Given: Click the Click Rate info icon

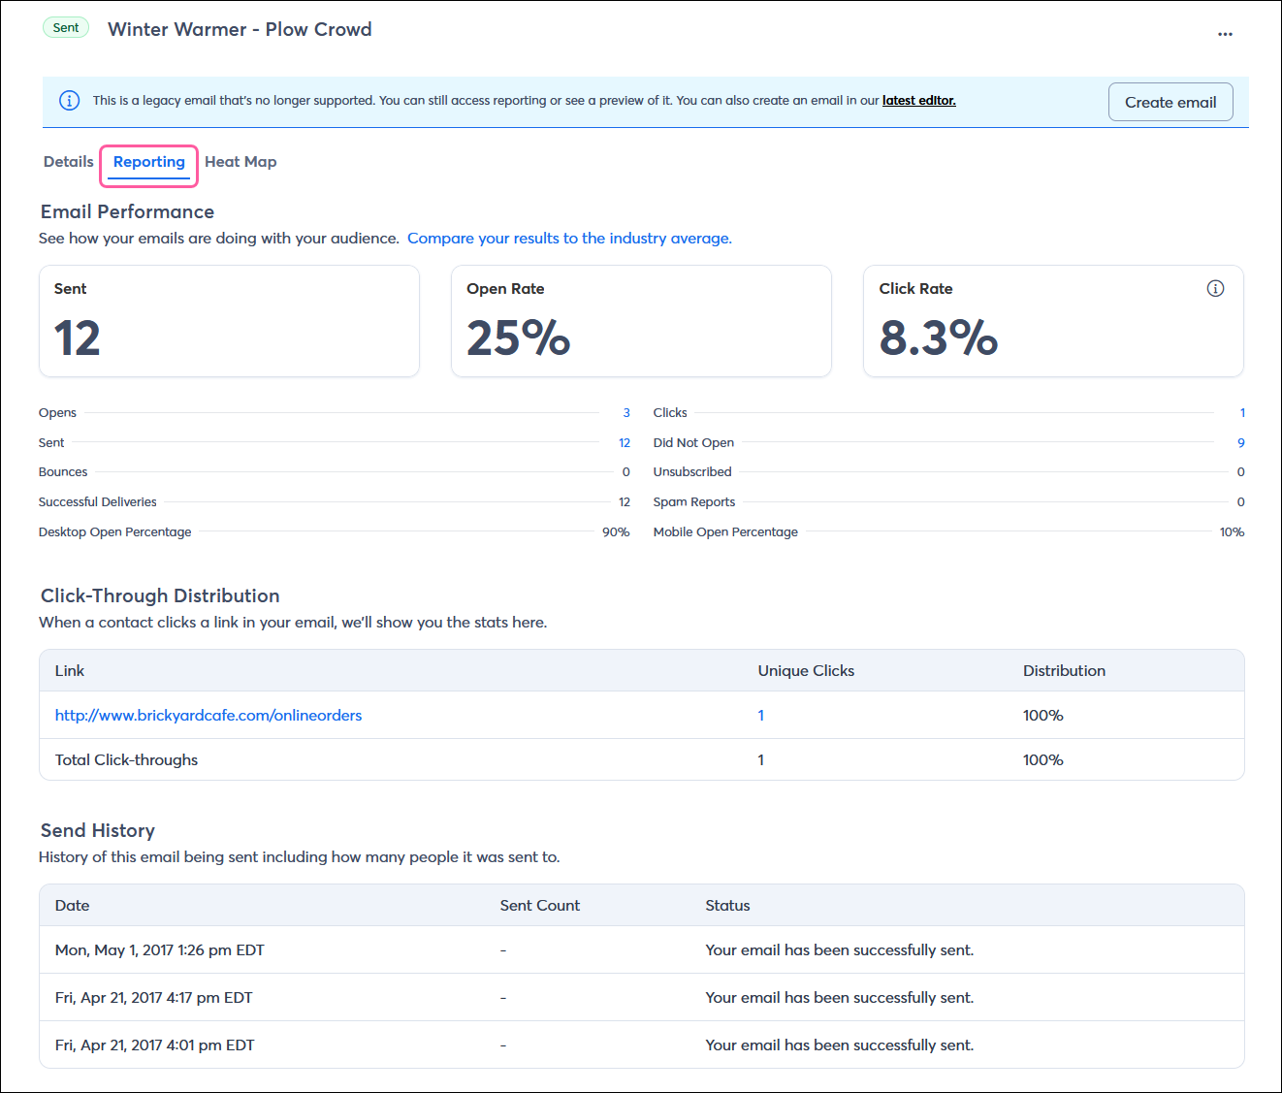Looking at the screenshot, I should coord(1215,288).
